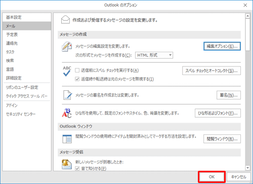Open the HTML 形式 message format dropdown
This screenshot has height=184, width=253.
[x=154, y=55]
